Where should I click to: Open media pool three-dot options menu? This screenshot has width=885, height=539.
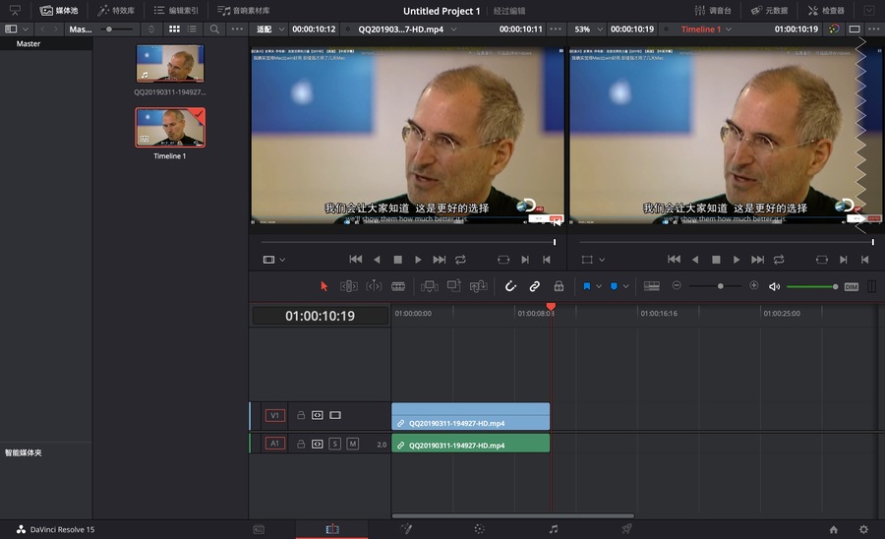(237, 29)
